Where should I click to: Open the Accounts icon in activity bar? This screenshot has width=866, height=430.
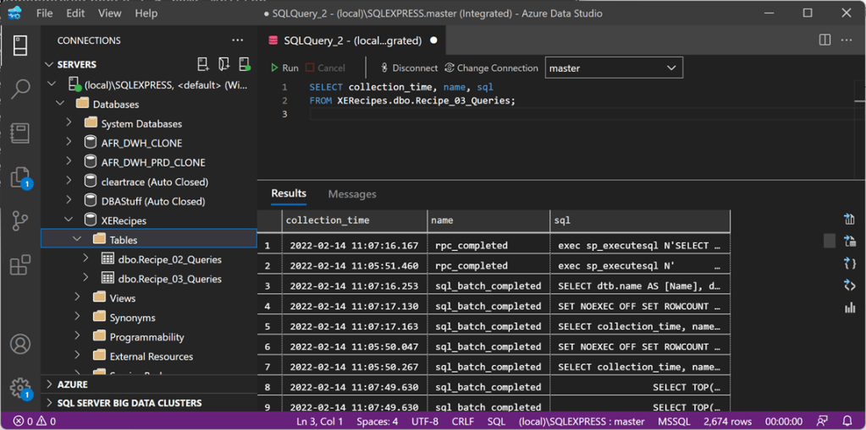(x=20, y=344)
